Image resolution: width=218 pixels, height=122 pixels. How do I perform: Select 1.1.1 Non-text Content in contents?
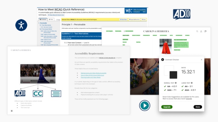46,27
